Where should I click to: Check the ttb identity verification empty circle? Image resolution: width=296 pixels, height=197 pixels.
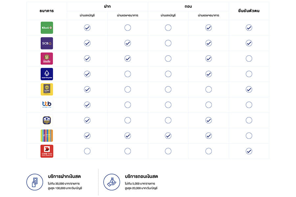coord(249,105)
